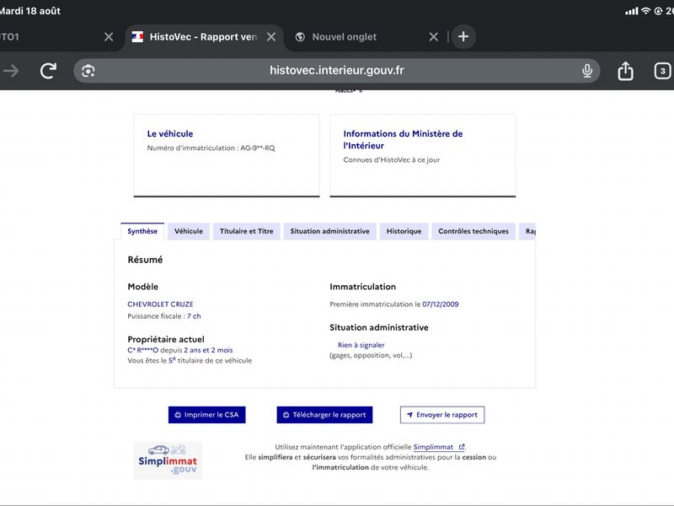Click the Télécharger le rapport button
674x506 pixels.
324,415
